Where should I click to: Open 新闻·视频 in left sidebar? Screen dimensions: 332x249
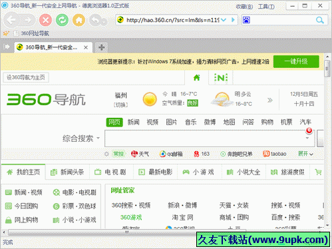point(24,192)
